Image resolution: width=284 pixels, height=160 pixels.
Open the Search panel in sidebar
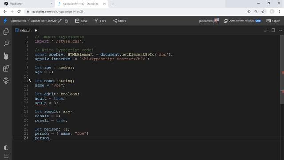(x=6, y=44)
